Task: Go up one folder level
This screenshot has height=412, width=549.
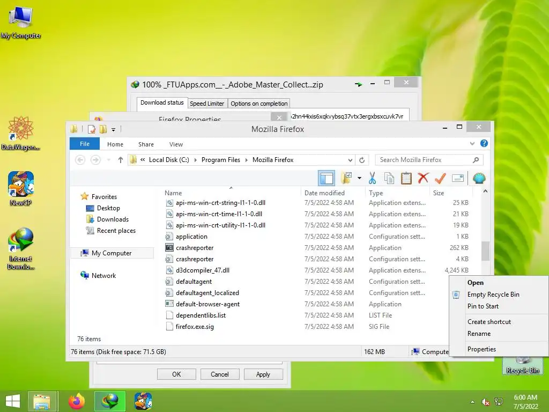Action: point(121,160)
